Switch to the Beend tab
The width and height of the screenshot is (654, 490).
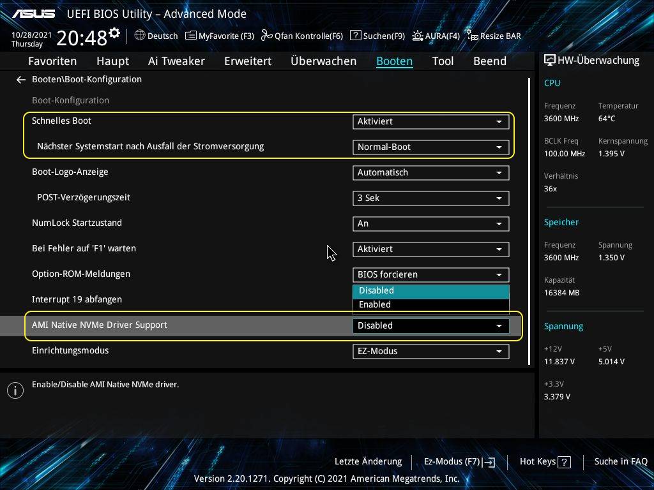point(490,61)
